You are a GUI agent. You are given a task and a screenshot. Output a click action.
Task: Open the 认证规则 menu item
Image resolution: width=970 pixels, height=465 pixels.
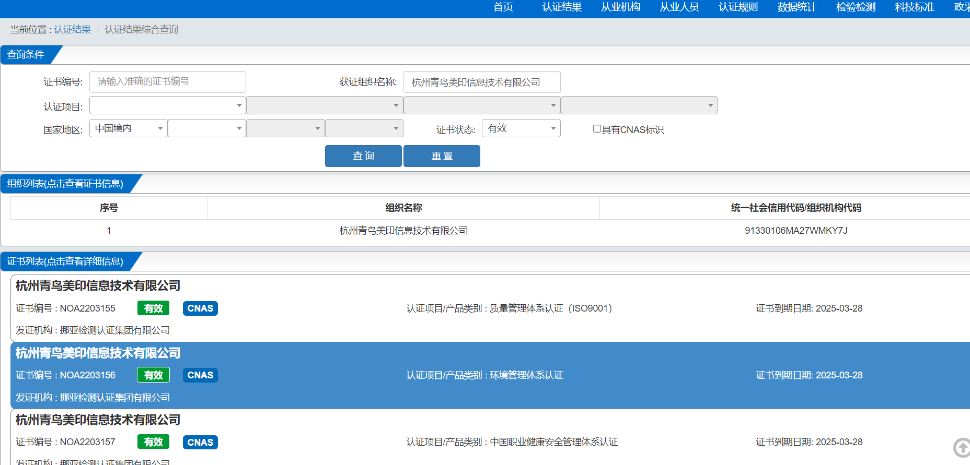(738, 7)
